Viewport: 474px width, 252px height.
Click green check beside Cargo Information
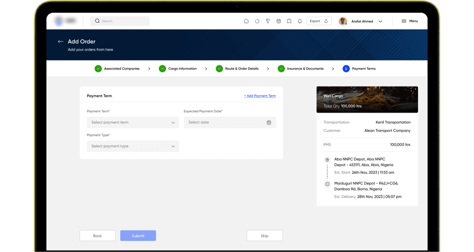(x=162, y=68)
